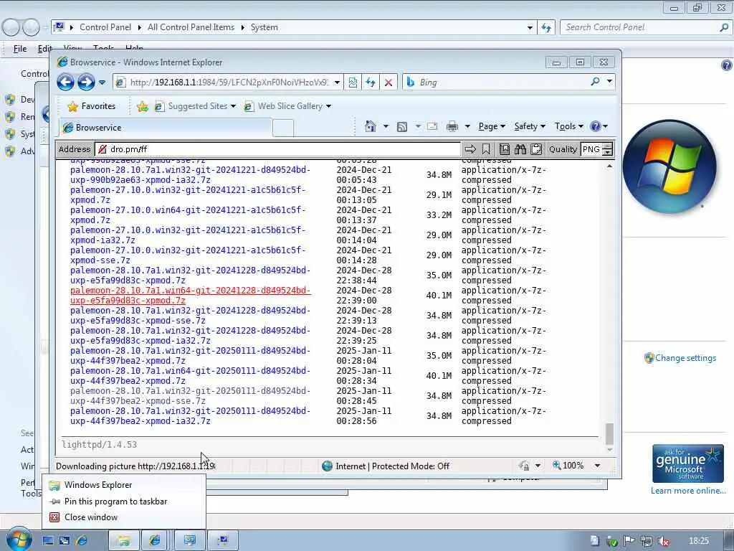Image resolution: width=734 pixels, height=551 pixels.
Task: Open palemoon win64 20241228 xpmod.7z red link
Action: (190, 296)
